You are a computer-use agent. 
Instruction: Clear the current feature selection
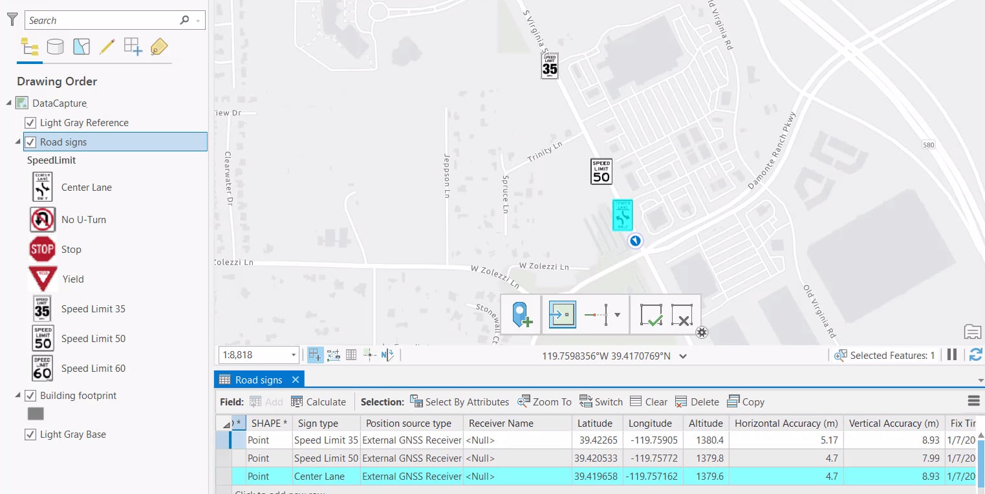click(648, 402)
